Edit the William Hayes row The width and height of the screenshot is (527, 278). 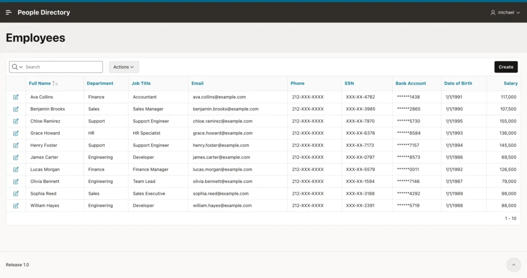[16, 206]
